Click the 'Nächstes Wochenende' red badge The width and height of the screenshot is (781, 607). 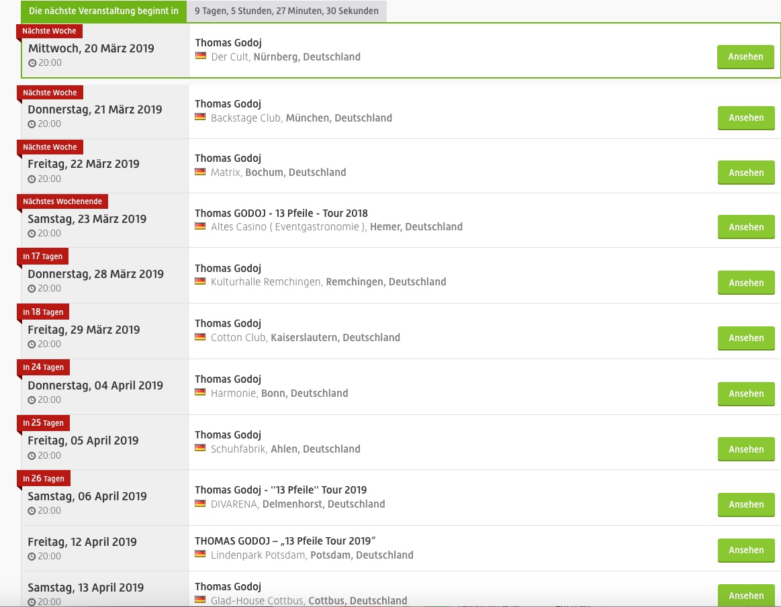tap(62, 201)
